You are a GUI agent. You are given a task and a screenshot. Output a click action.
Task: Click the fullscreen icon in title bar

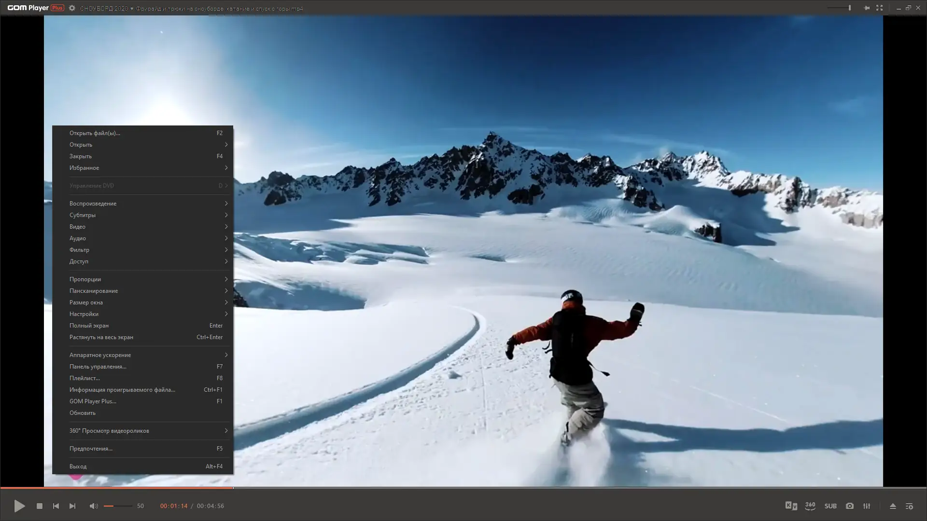pyautogui.click(x=879, y=8)
